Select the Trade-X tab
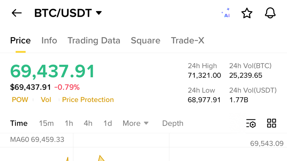This screenshot has height=161, width=287. [x=188, y=41]
